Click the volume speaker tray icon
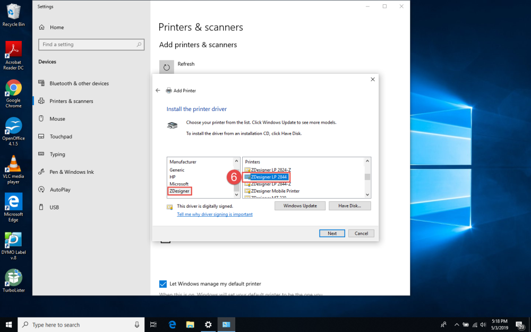Viewport: 531px width, 332px height. coord(483,325)
